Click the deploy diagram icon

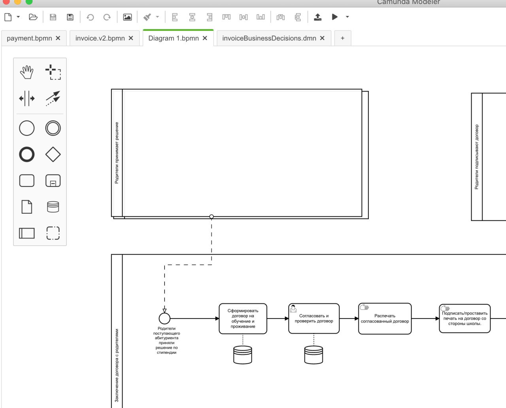click(x=317, y=17)
